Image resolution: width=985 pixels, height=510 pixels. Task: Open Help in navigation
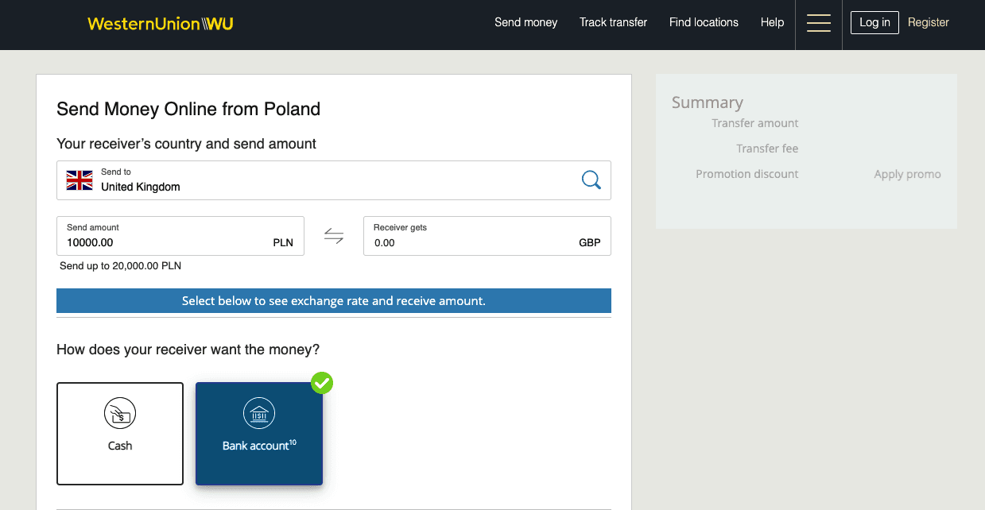click(773, 22)
